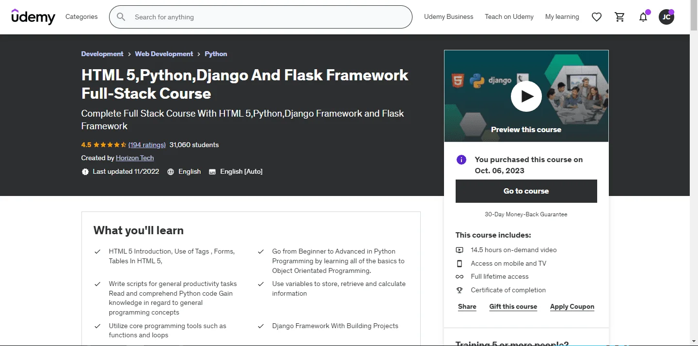Click the last updated alert icon
698x346 pixels.
pyautogui.click(x=85, y=172)
